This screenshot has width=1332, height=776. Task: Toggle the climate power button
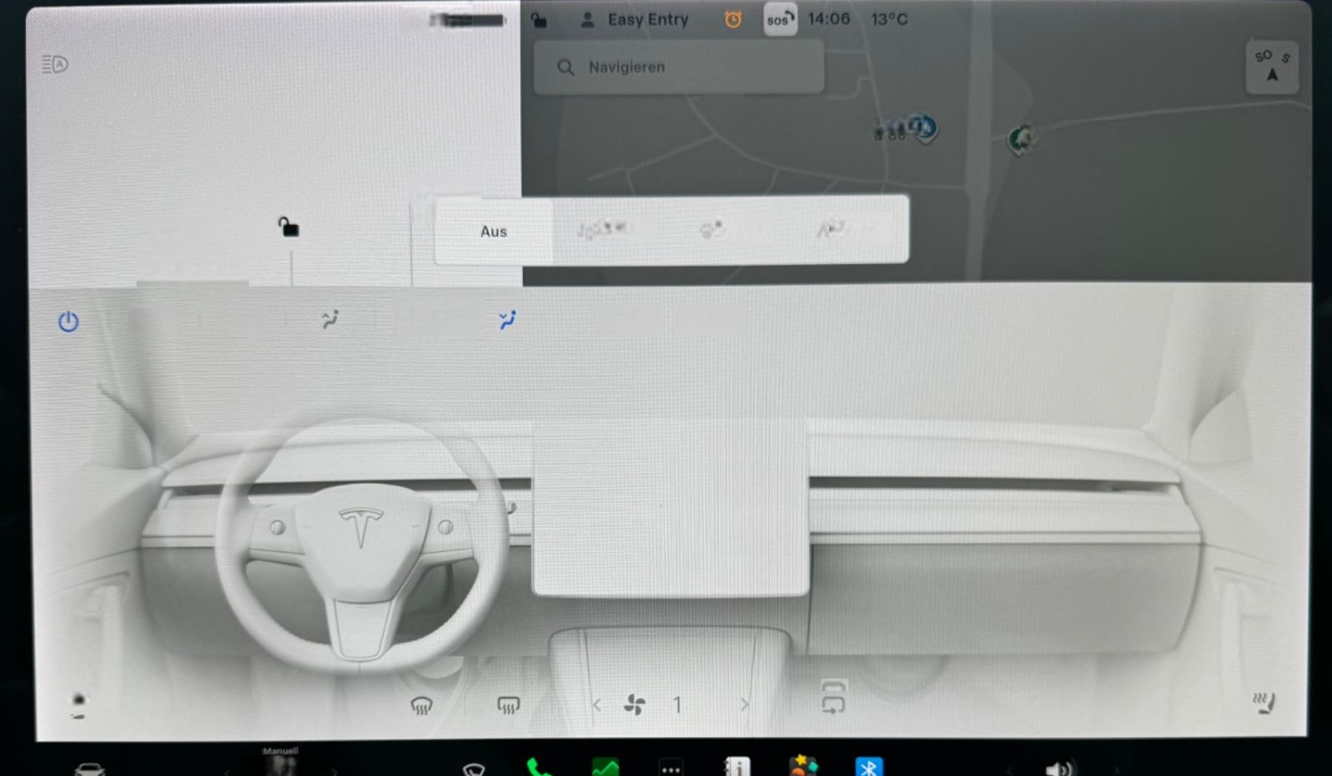[68, 321]
